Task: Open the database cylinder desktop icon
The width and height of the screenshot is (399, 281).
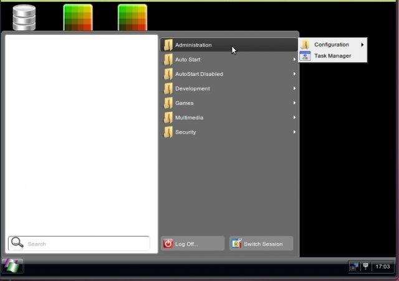Action: [x=24, y=17]
